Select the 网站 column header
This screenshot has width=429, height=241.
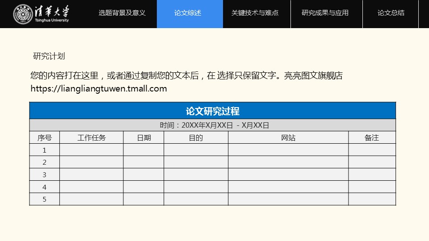288,138
